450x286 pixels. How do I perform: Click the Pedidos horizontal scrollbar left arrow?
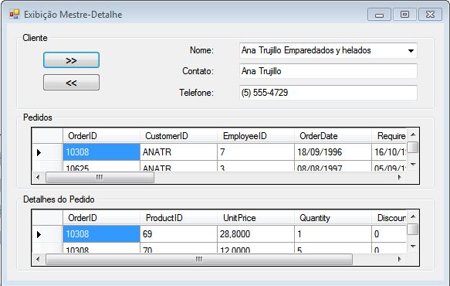[38, 177]
